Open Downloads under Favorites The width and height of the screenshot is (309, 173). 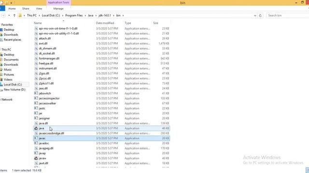coord(11,35)
